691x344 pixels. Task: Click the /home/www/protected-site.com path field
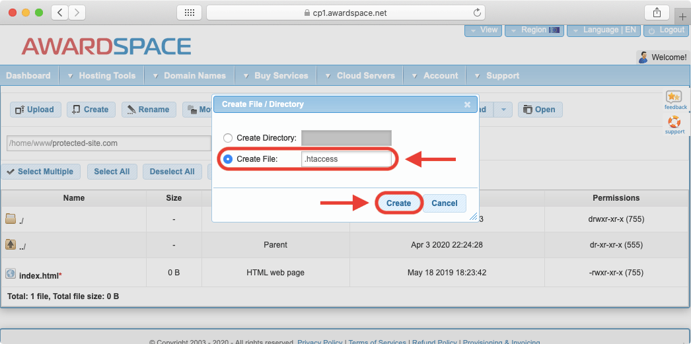click(109, 143)
